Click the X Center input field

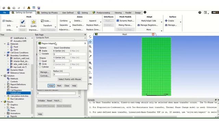(61, 54)
